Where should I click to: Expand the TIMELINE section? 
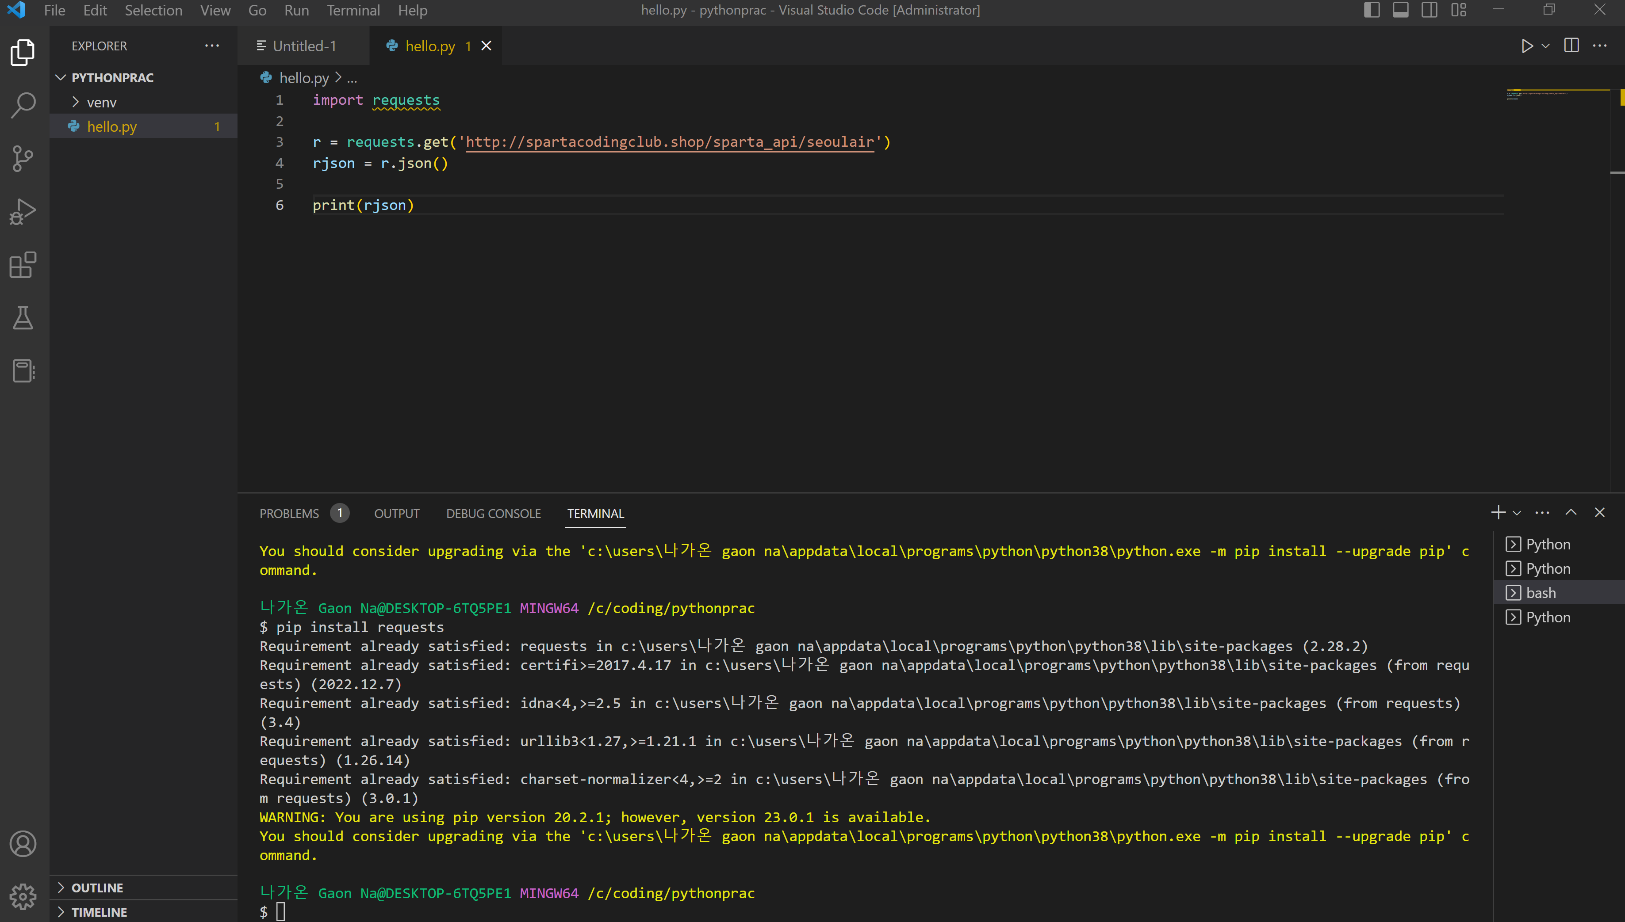point(143,911)
